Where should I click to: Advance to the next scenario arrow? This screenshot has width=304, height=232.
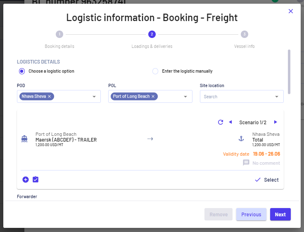(x=275, y=122)
